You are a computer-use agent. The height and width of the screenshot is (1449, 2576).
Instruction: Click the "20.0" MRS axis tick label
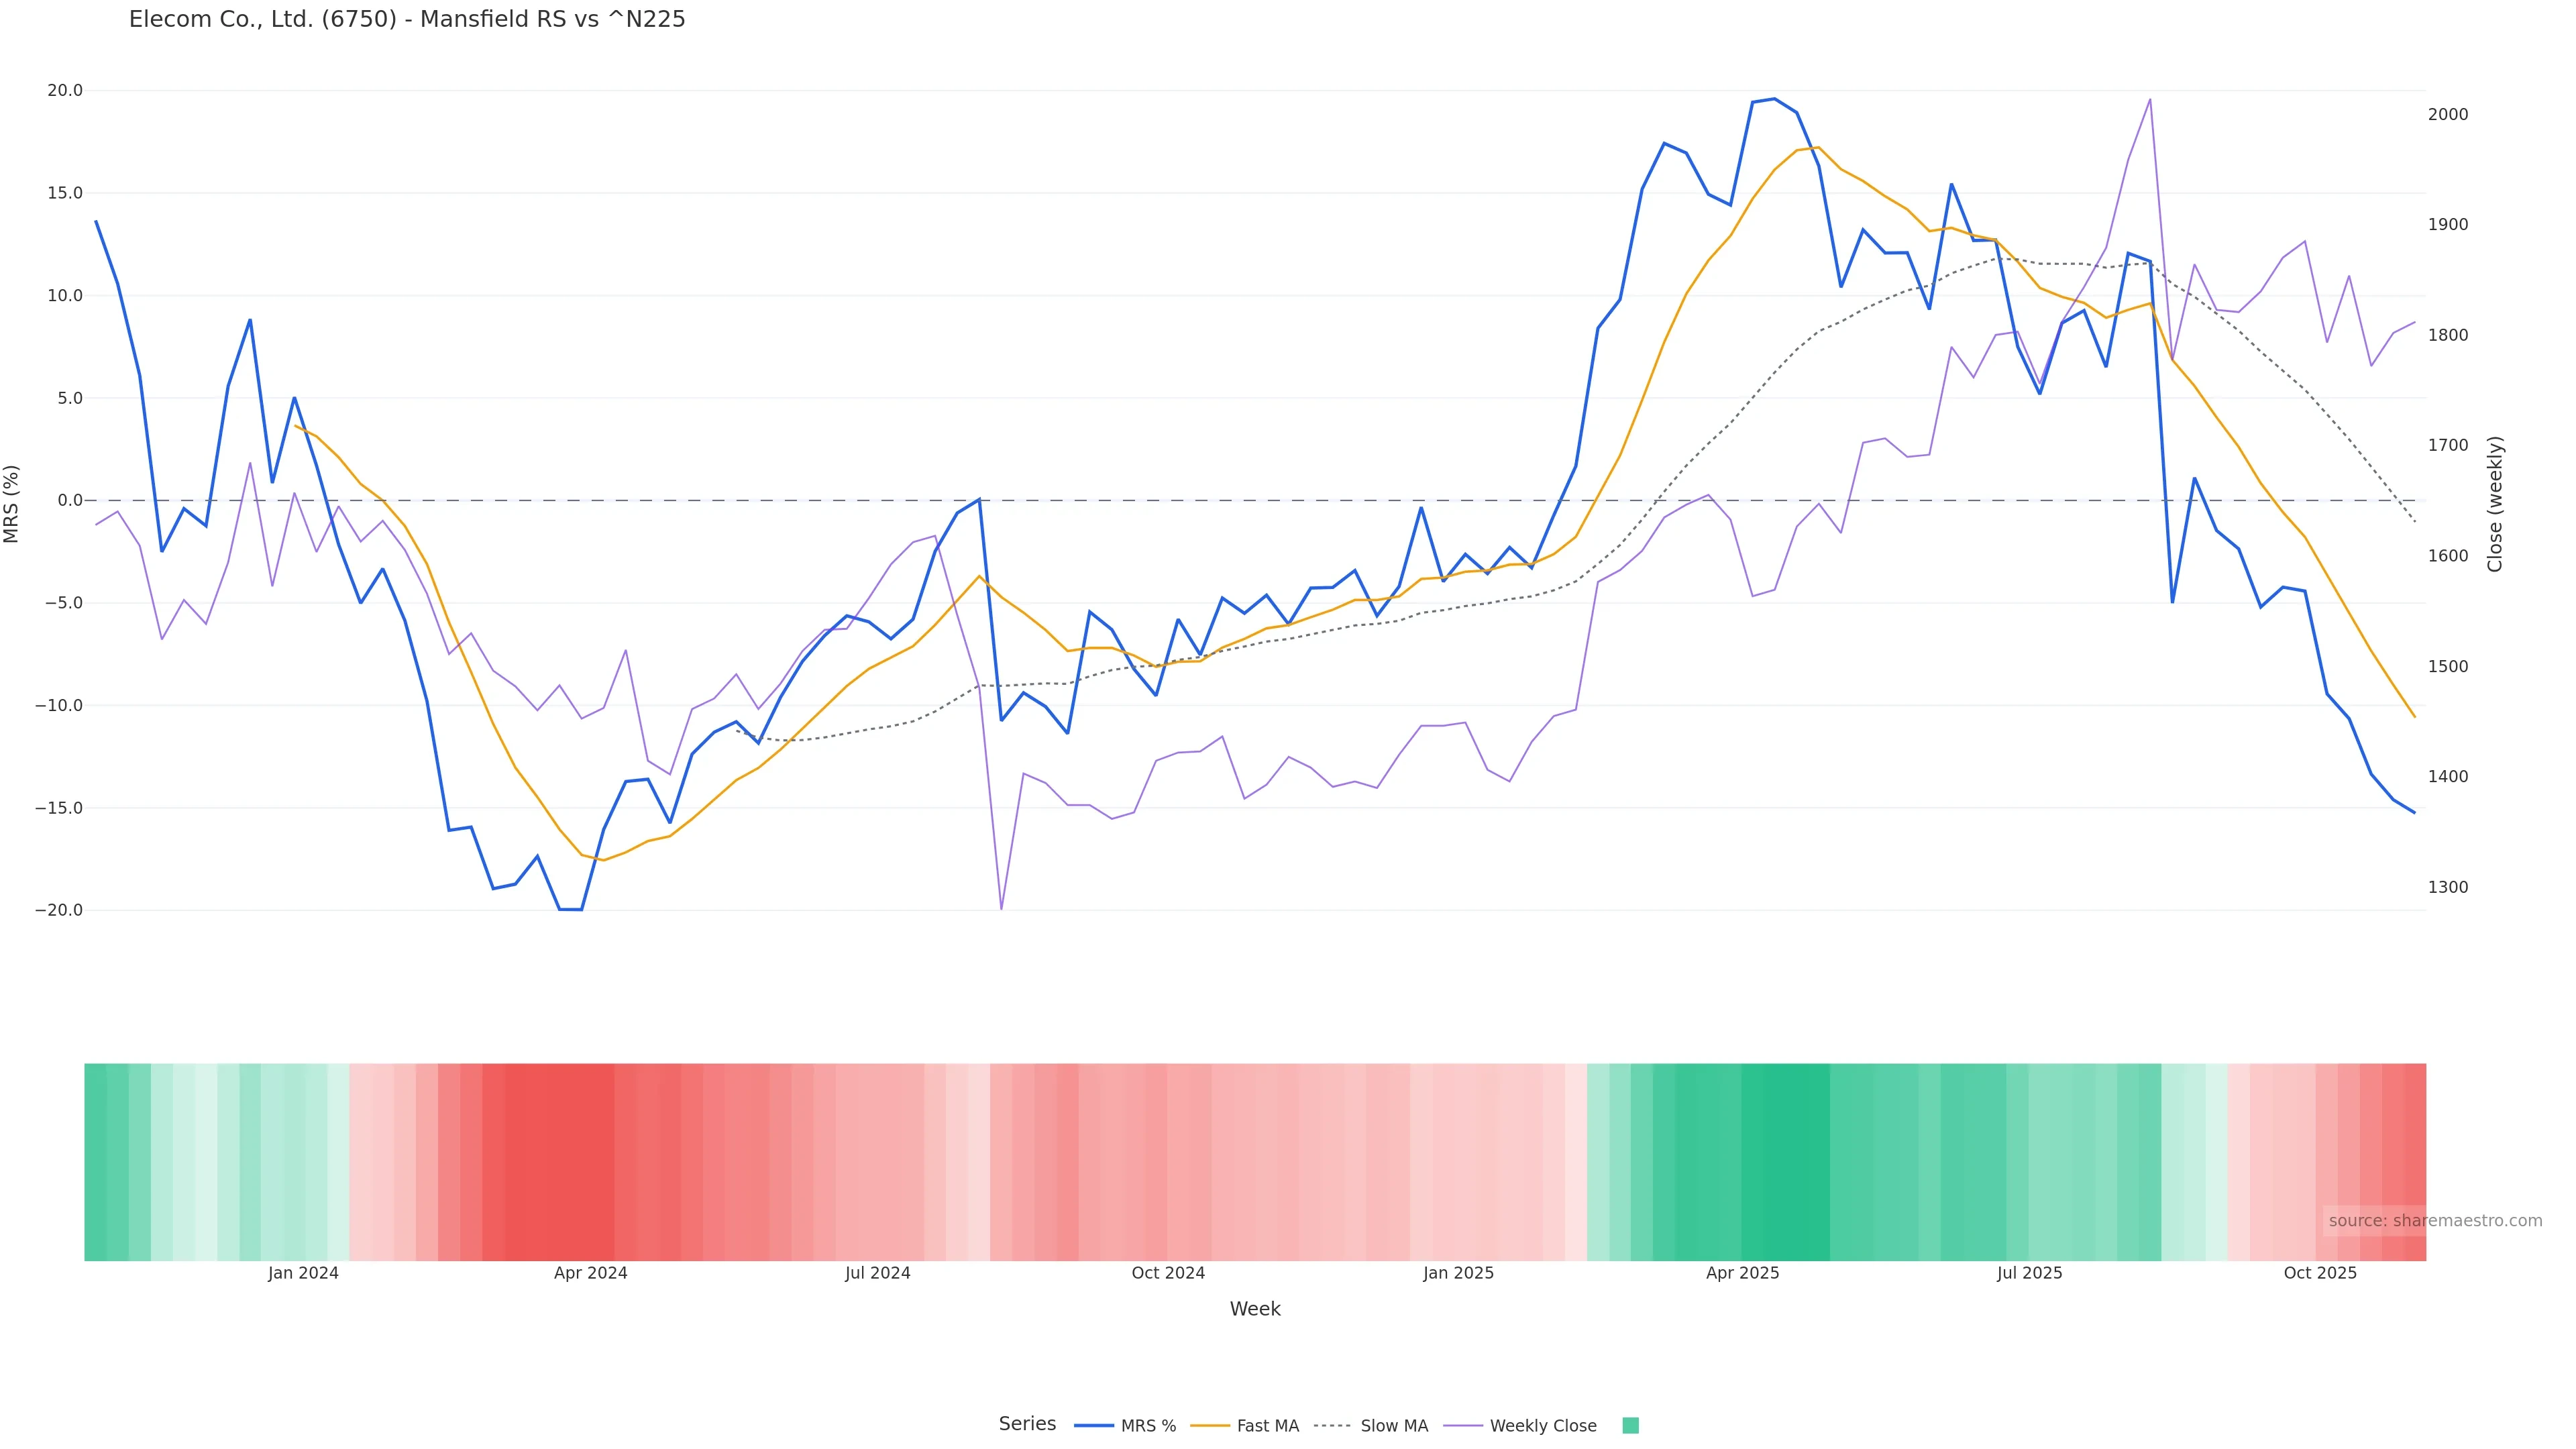tap(65, 90)
